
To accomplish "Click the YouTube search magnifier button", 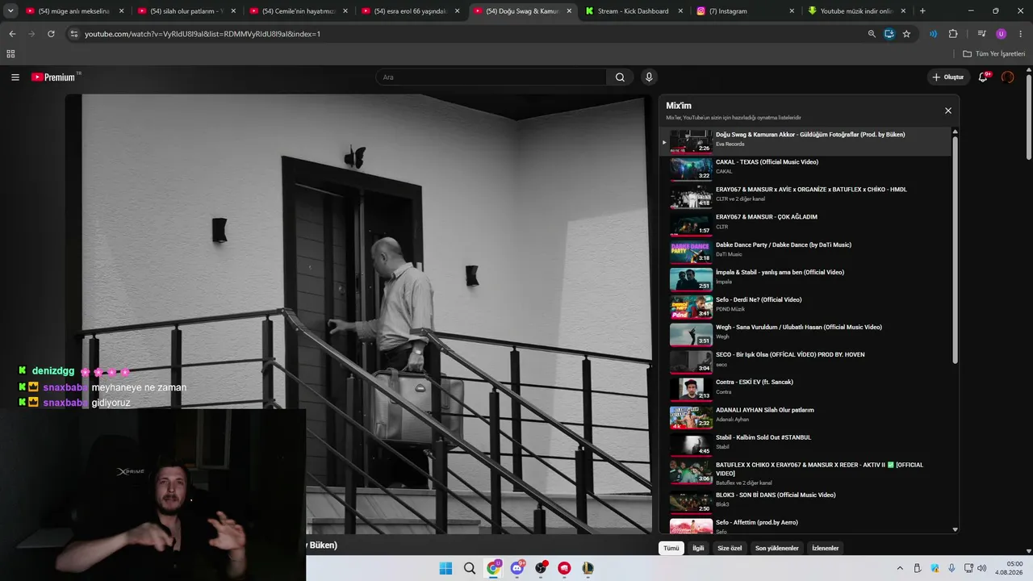I will point(620,77).
